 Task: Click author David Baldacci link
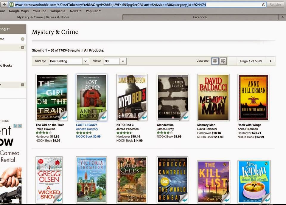tap(207, 129)
